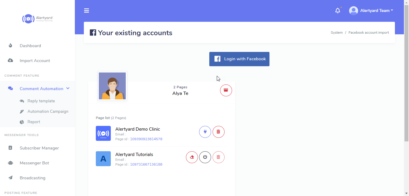409x196 pixels.
Task: Click the Alya Te account name
Action: click(180, 93)
